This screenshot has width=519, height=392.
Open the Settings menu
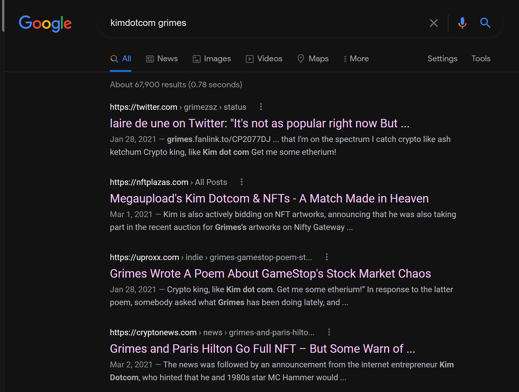click(442, 59)
